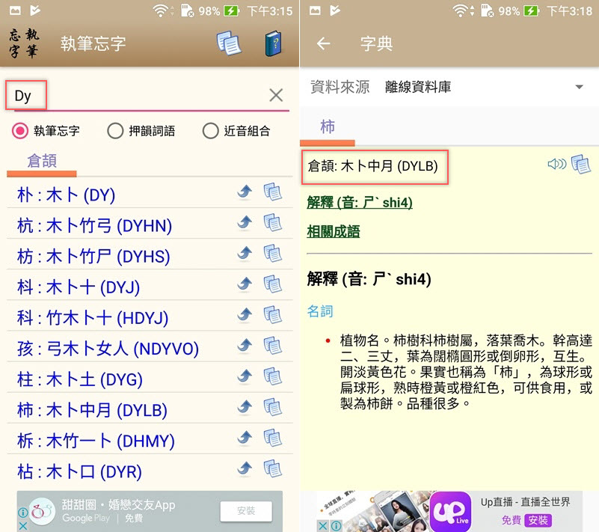599x532 pixels.
Task: Select the 近音組合 radio option
Action: click(210, 131)
